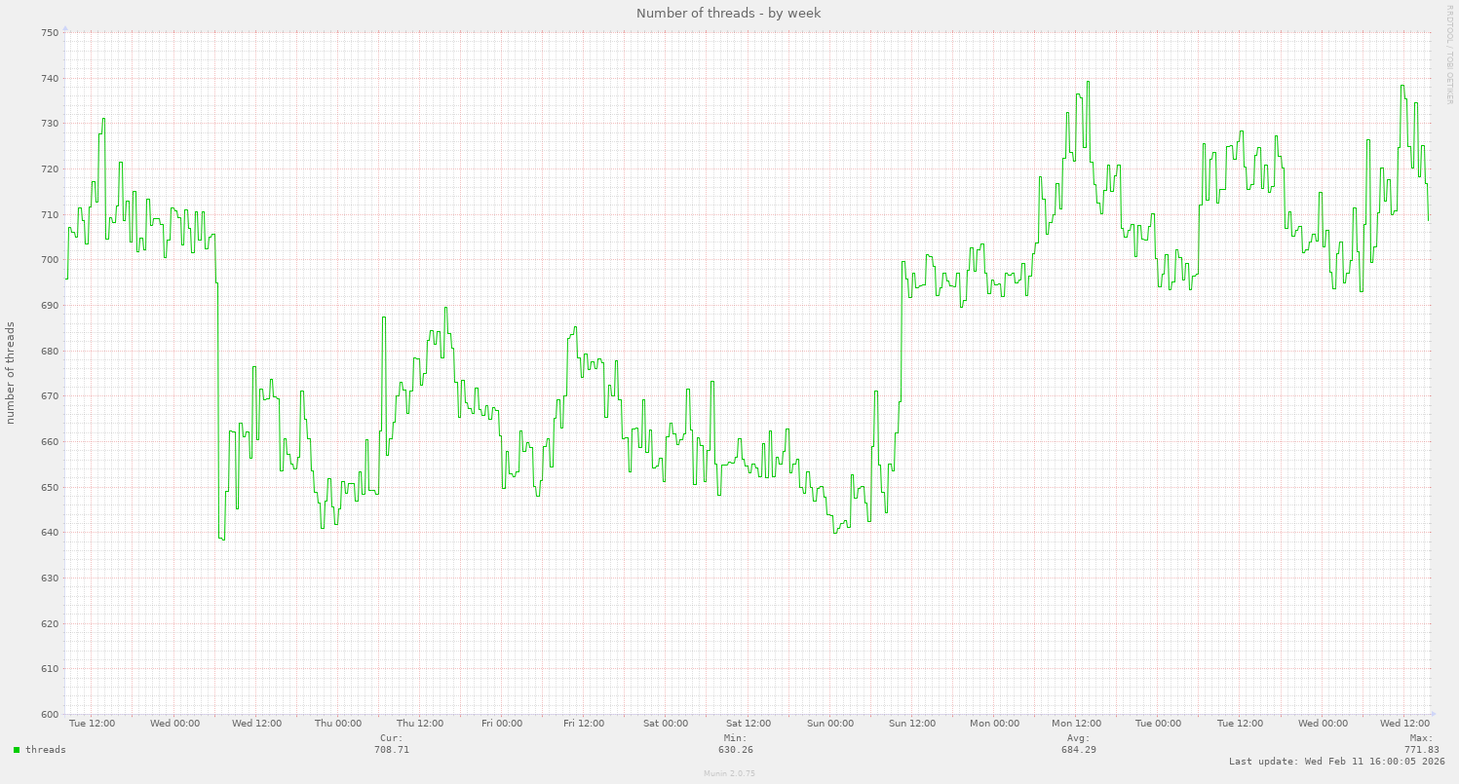Select the 'Thu 12:00' time axis label

tap(420, 724)
